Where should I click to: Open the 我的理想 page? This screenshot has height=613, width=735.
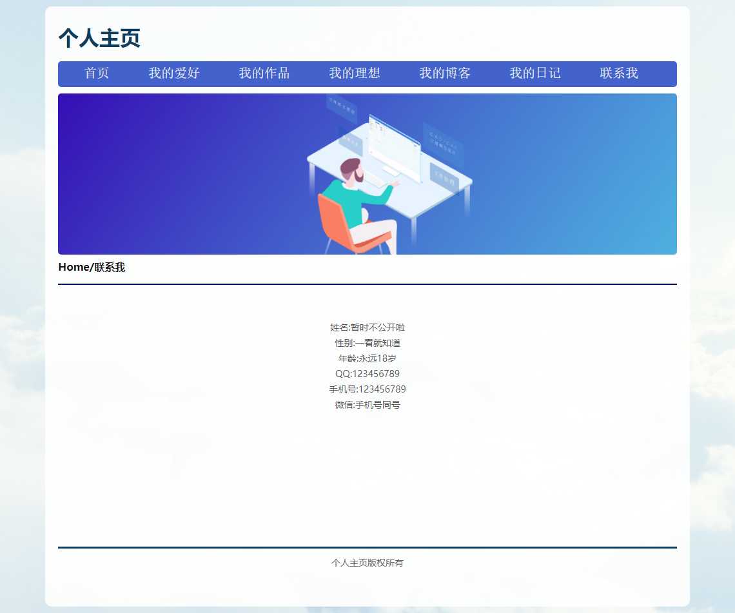355,73
